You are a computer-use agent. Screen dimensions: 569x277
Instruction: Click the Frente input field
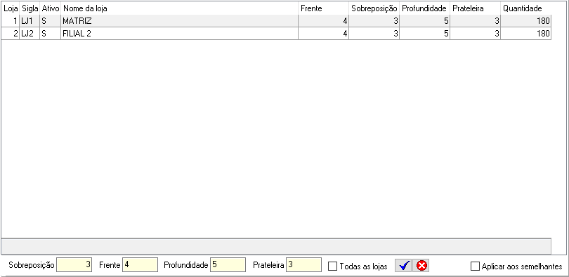pyautogui.click(x=140, y=264)
